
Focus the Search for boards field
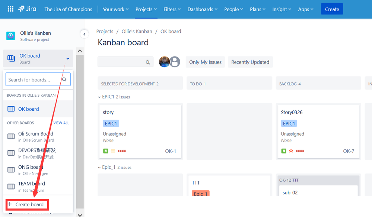click(38, 80)
